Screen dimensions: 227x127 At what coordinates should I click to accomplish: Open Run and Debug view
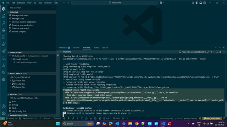click(x=4, y=44)
